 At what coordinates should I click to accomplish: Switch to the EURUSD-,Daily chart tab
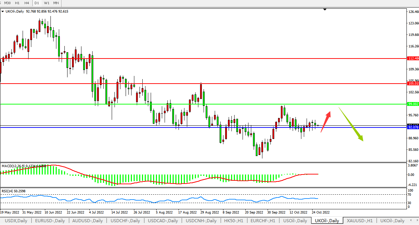tap(50, 221)
